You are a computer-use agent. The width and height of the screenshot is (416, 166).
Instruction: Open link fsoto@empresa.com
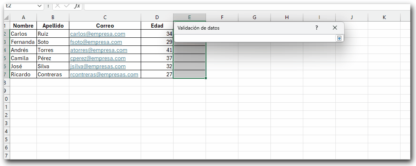[x=96, y=42]
